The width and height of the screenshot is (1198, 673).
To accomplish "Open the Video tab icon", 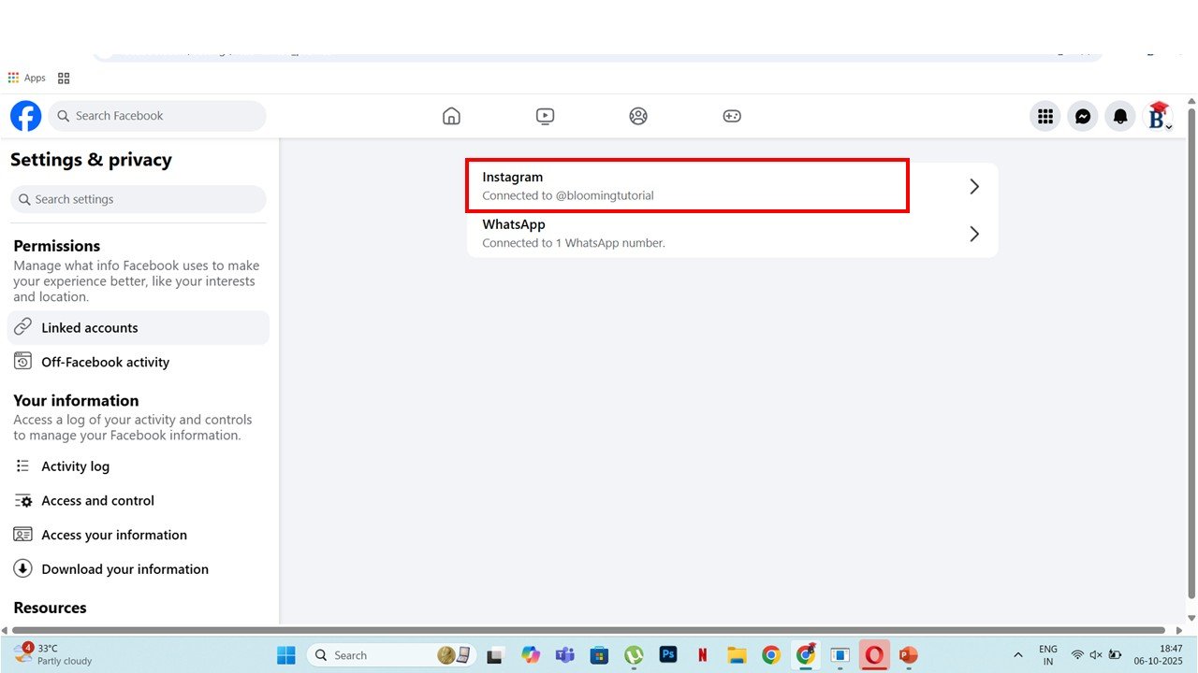I will [x=545, y=116].
